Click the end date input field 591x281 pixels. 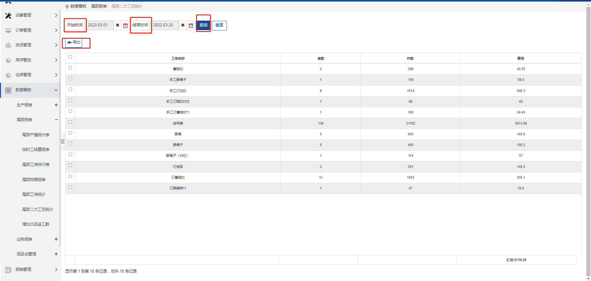(x=165, y=25)
